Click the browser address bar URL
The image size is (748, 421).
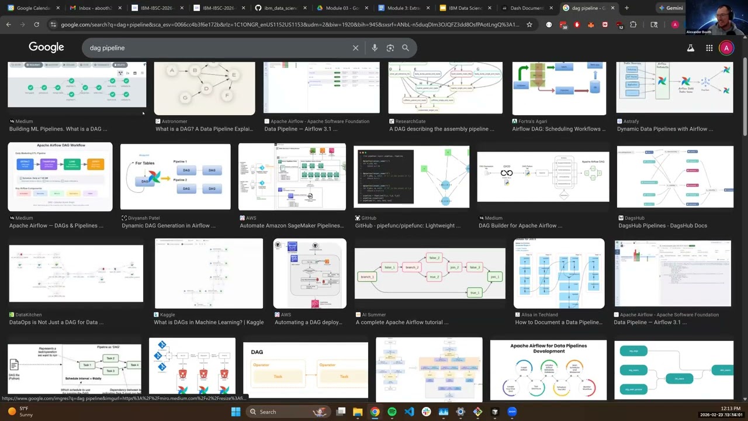click(x=289, y=25)
